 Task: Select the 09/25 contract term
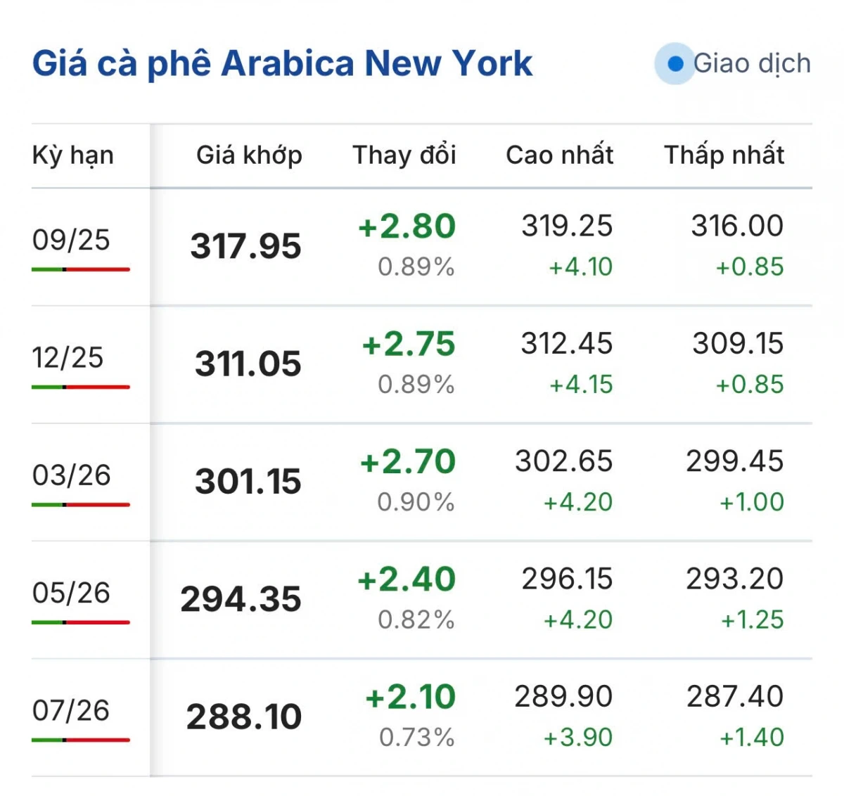pos(71,240)
